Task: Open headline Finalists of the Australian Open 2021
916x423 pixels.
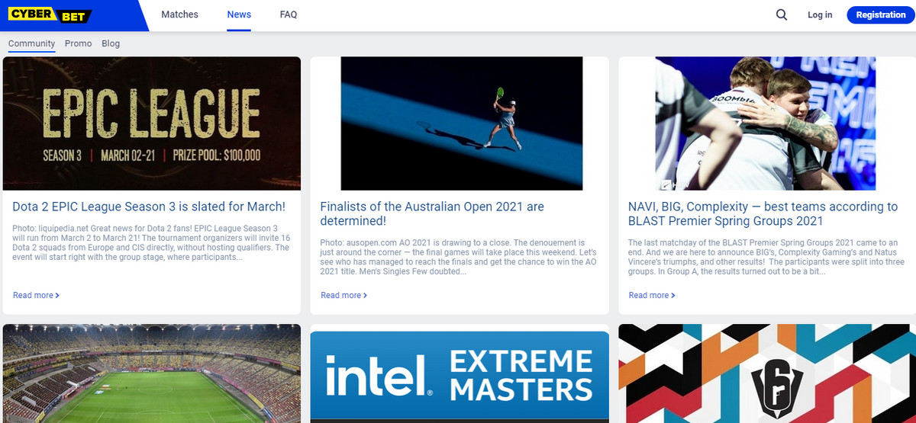Action: click(x=432, y=213)
